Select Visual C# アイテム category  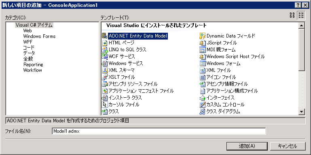tap(34, 25)
